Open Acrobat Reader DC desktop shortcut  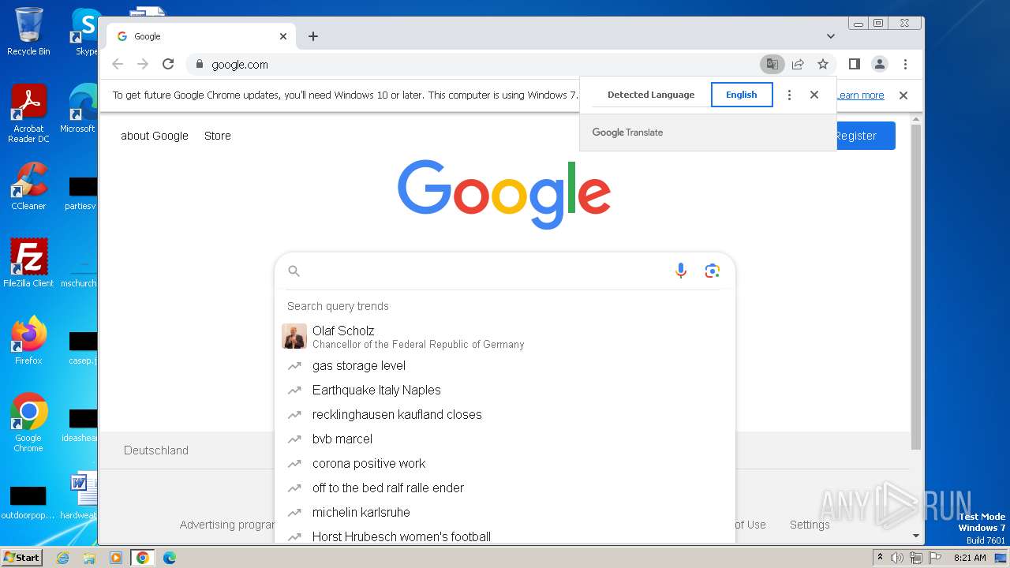[28, 114]
